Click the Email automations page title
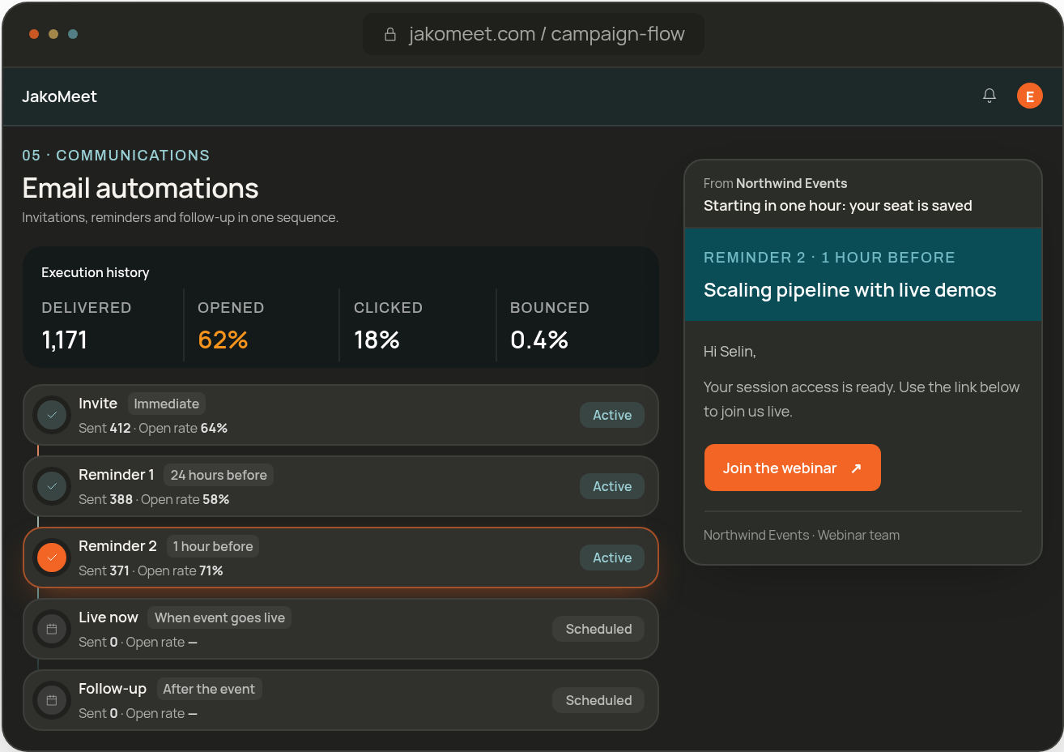This screenshot has width=1064, height=752. click(140, 188)
